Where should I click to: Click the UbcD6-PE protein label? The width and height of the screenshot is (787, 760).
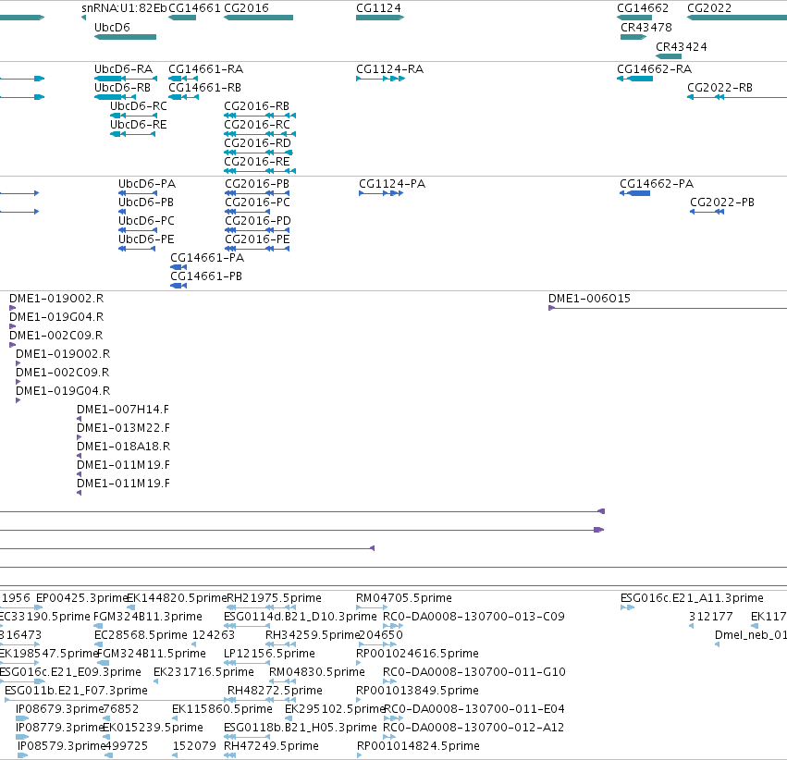146,239
